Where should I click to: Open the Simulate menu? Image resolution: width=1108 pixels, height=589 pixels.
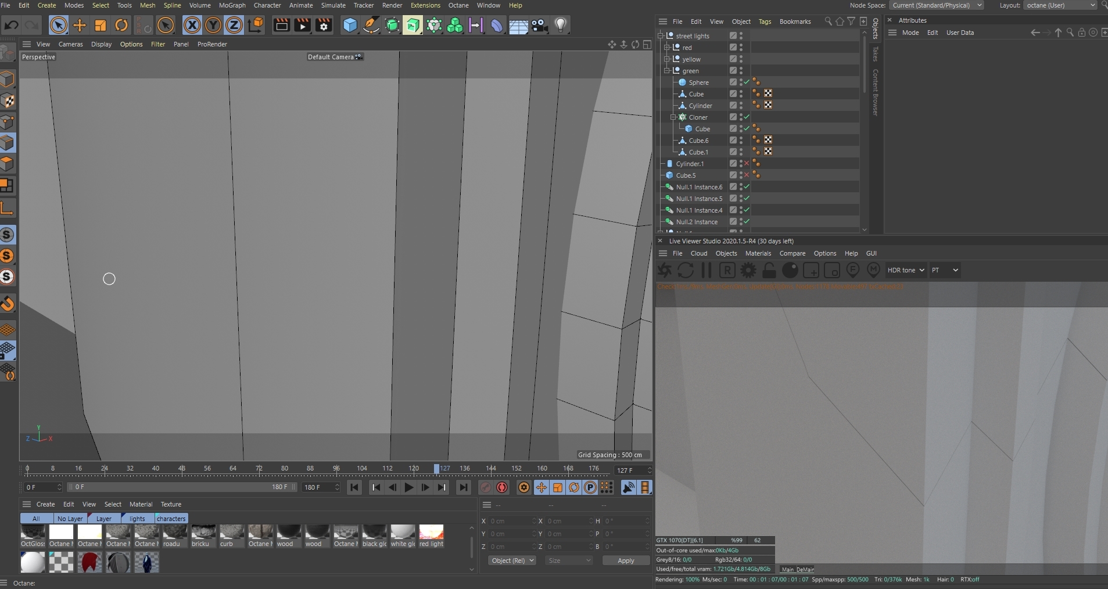point(334,5)
